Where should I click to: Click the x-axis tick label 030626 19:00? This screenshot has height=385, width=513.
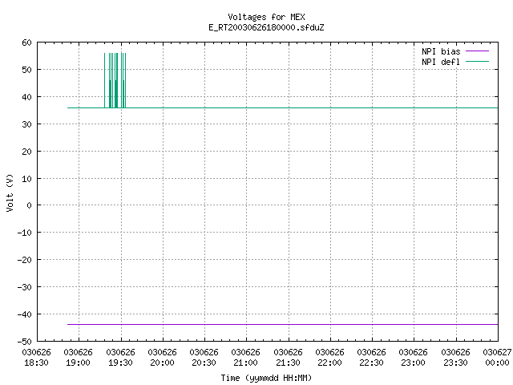(x=79, y=358)
